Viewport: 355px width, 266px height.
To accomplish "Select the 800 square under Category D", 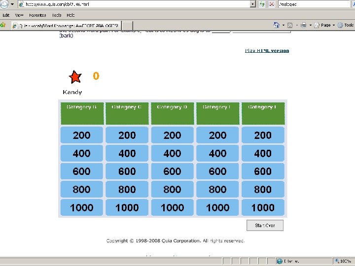I will click(x=172, y=189).
